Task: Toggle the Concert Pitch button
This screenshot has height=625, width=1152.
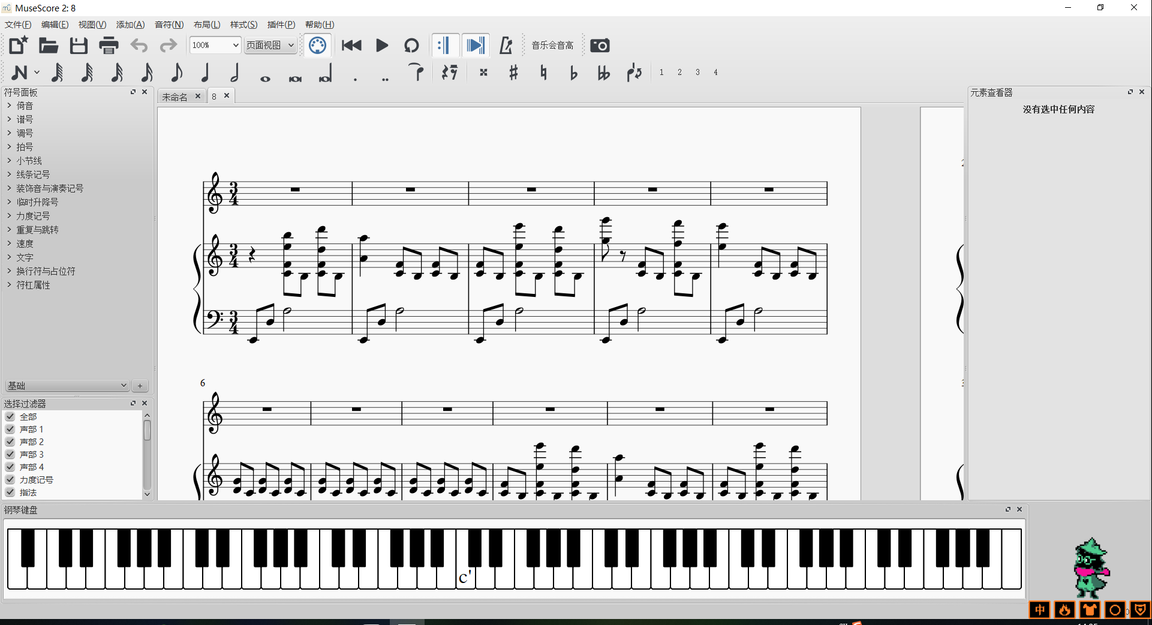Action: pyautogui.click(x=552, y=46)
